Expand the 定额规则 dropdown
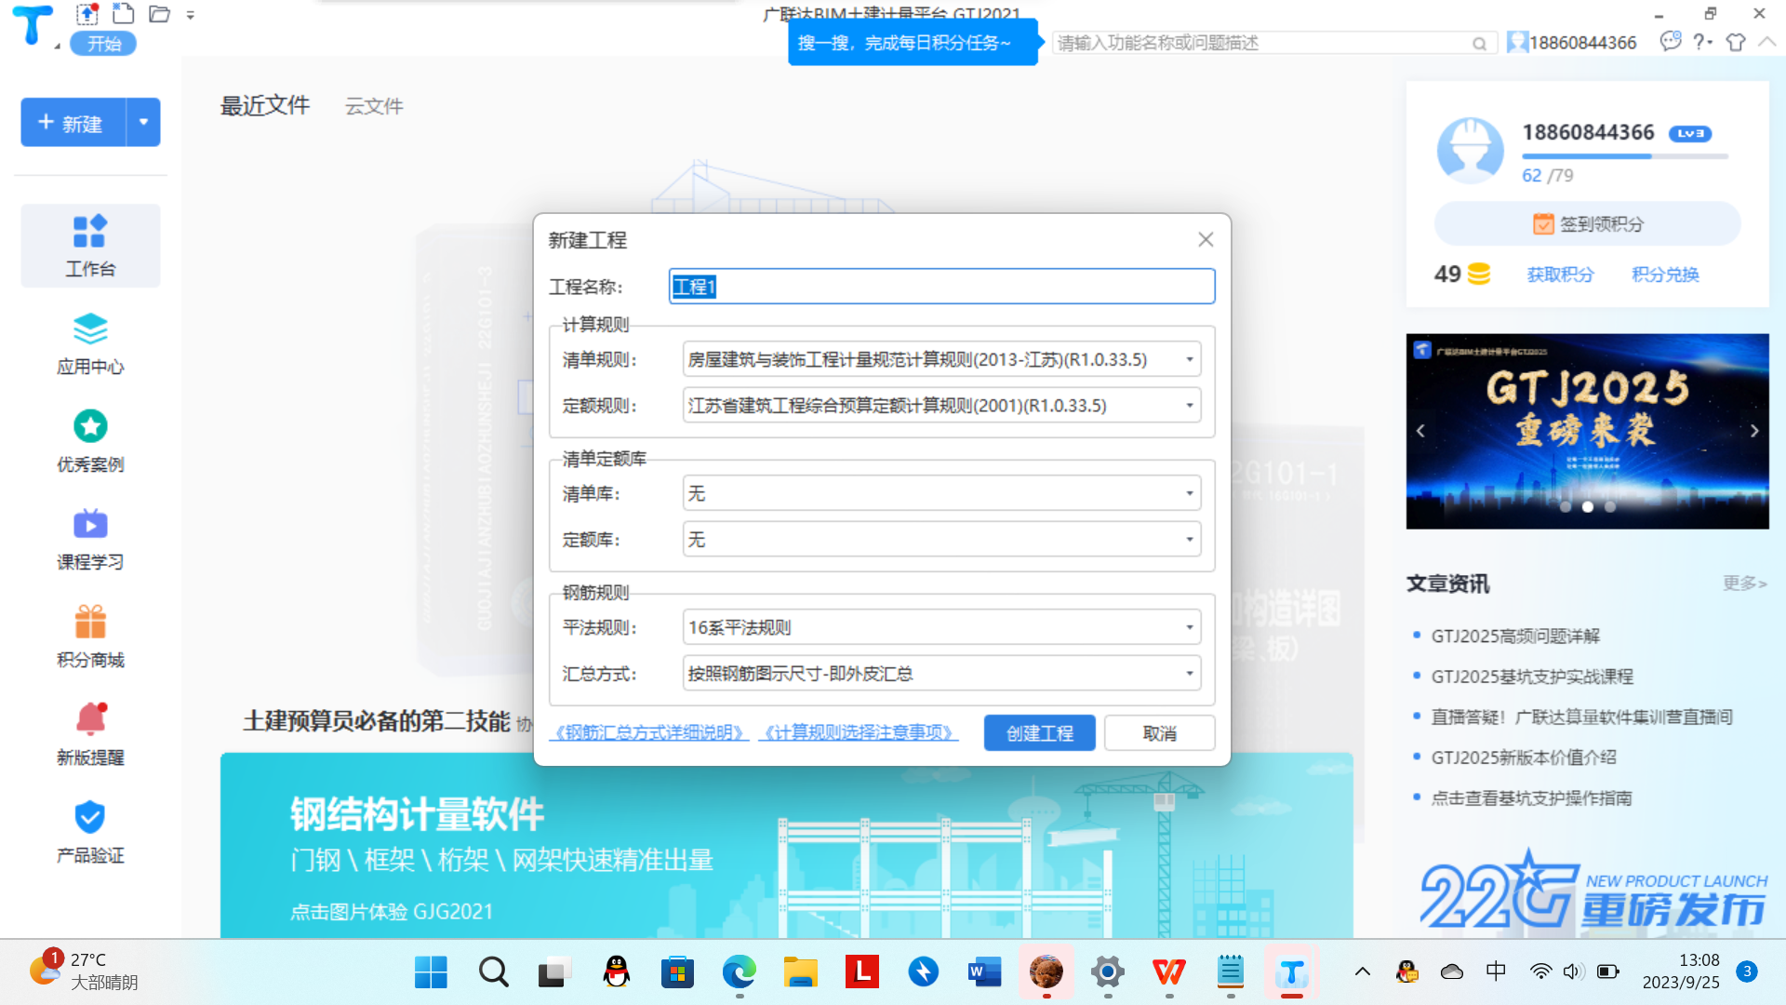This screenshot has height=1005, width=1786. [1189, 406]
